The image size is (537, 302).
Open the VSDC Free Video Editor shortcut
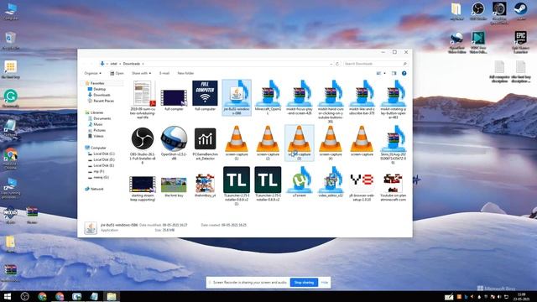coord(478,43)
